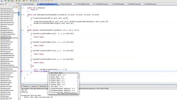Select 'sapling : Block' autocomplete suggestion
The width and height of the screenshot is (177, 100).
pos(63,77)
